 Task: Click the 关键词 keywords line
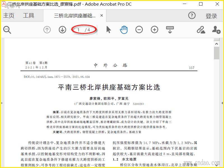tap(97, 132)
